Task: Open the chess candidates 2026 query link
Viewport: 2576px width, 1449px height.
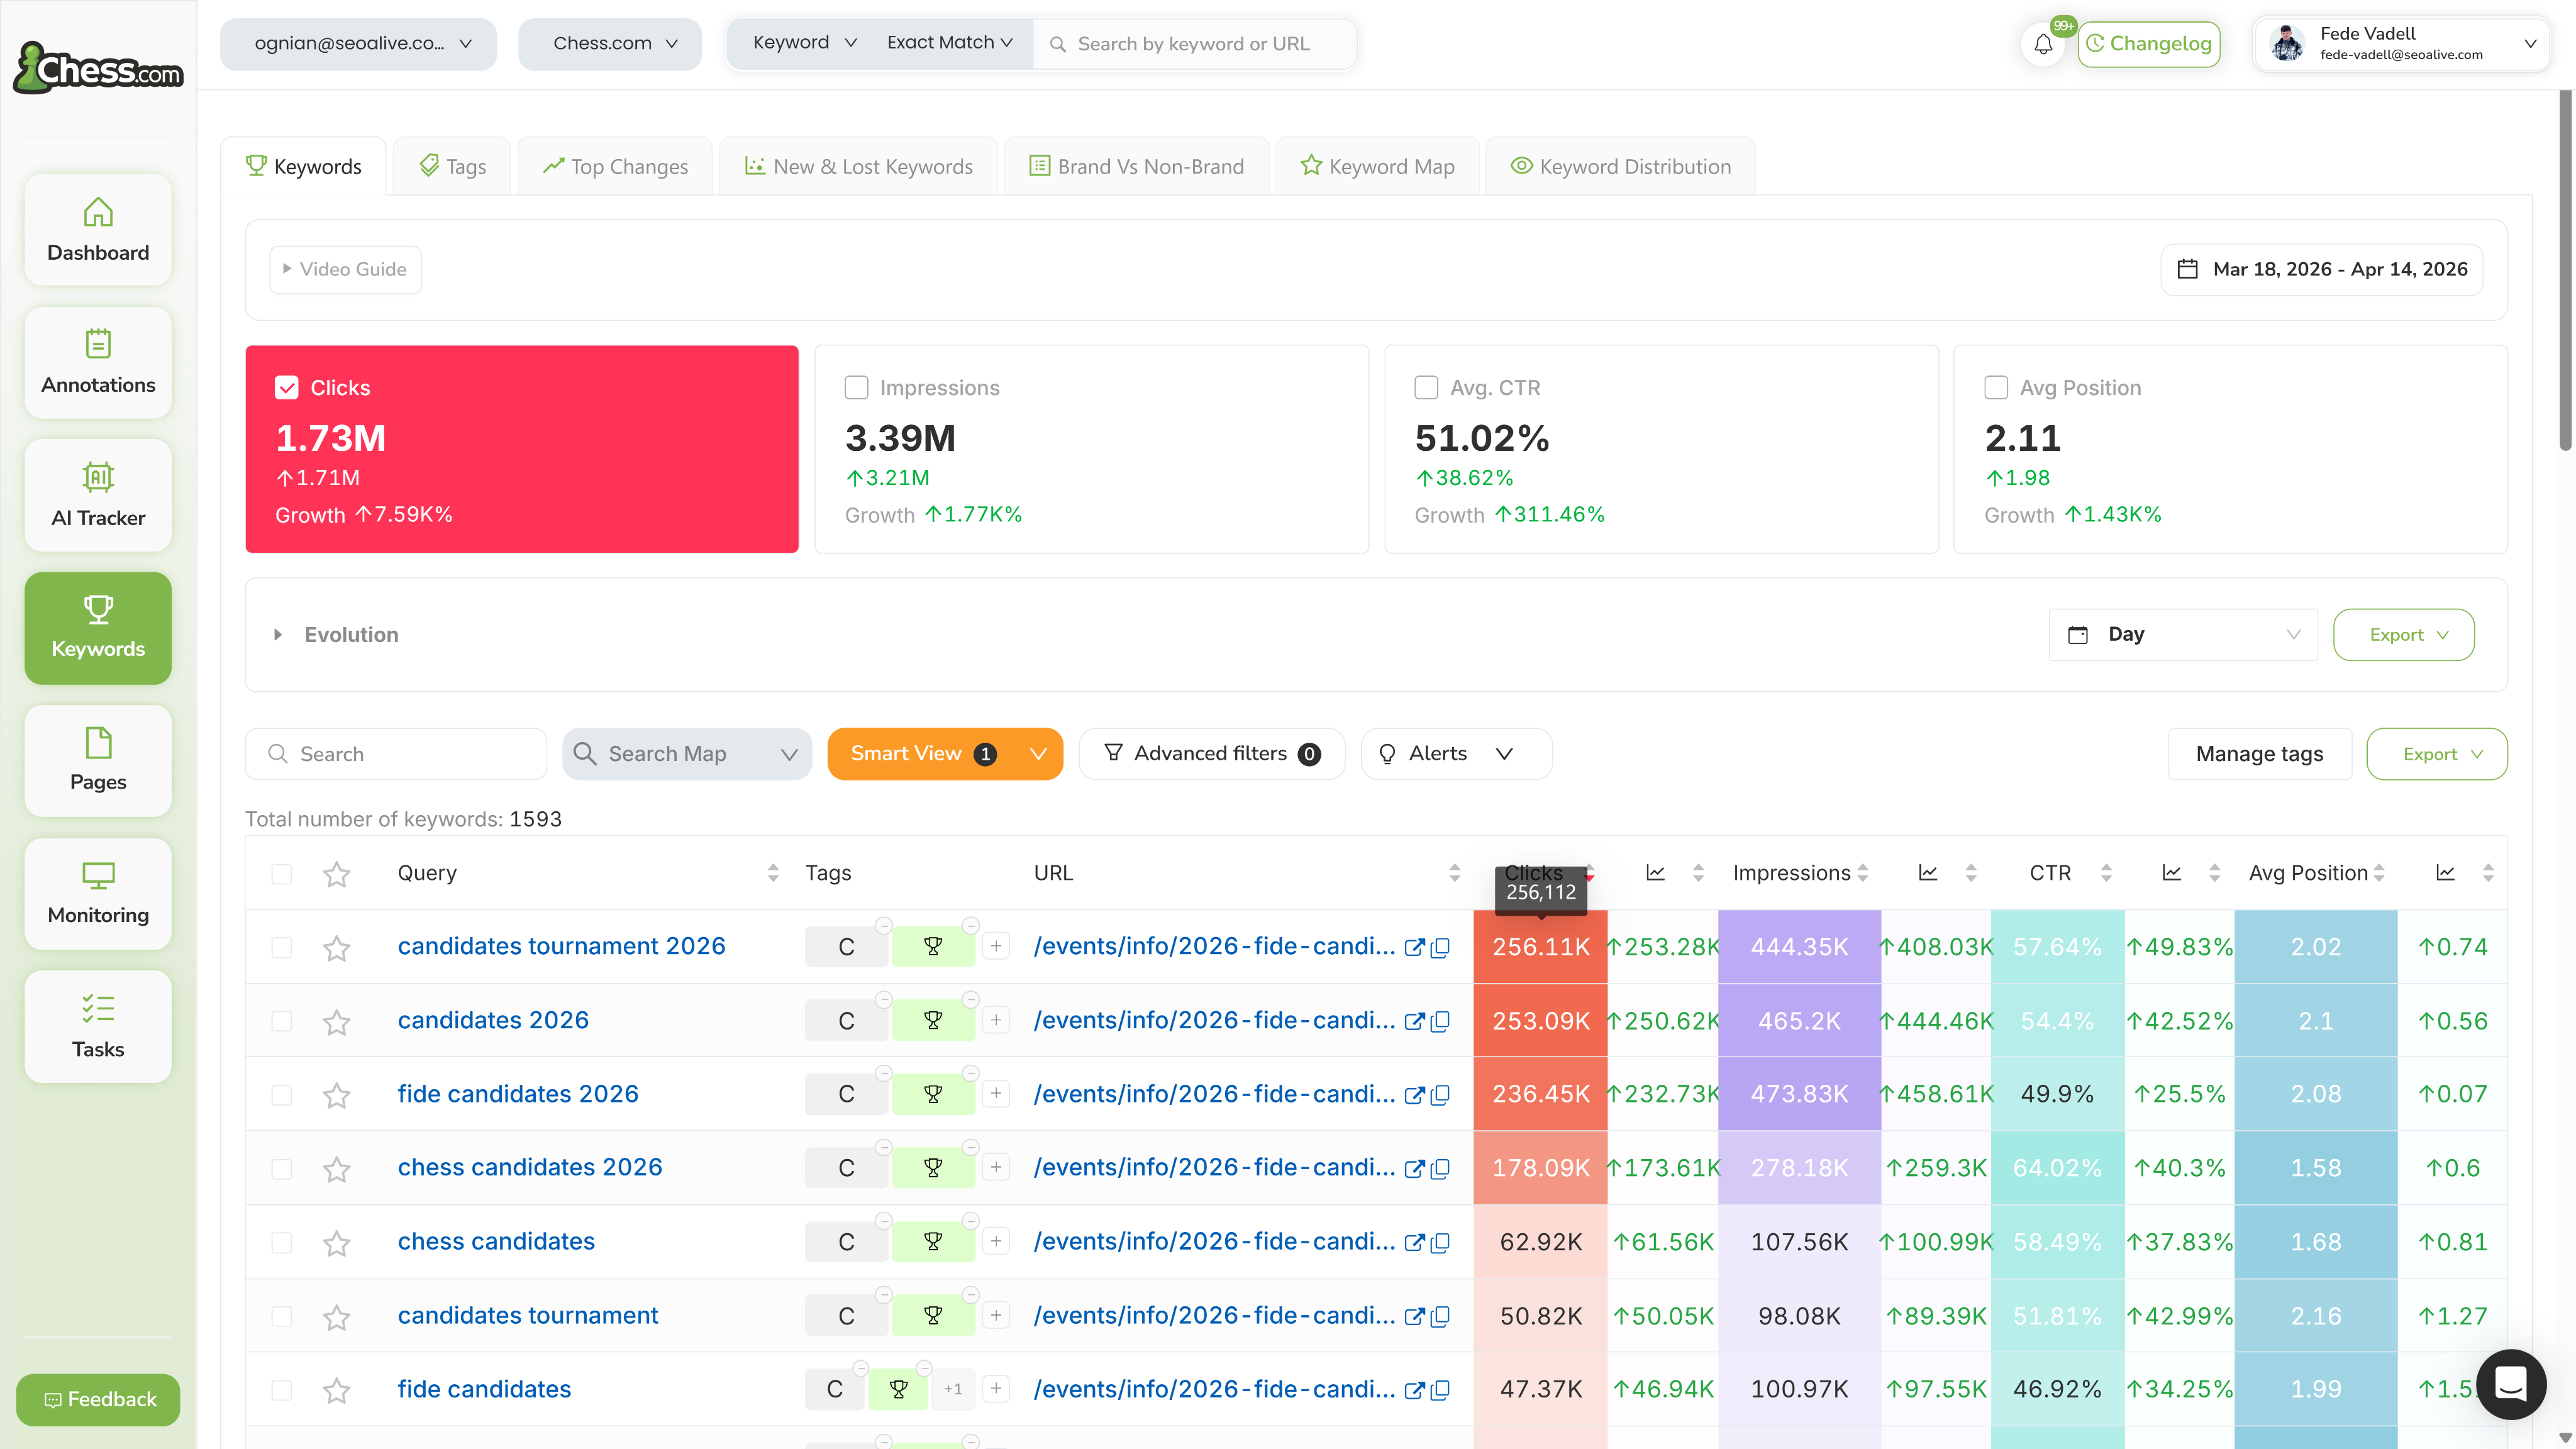Action: pyautogui.click(x=529, y=1168)
